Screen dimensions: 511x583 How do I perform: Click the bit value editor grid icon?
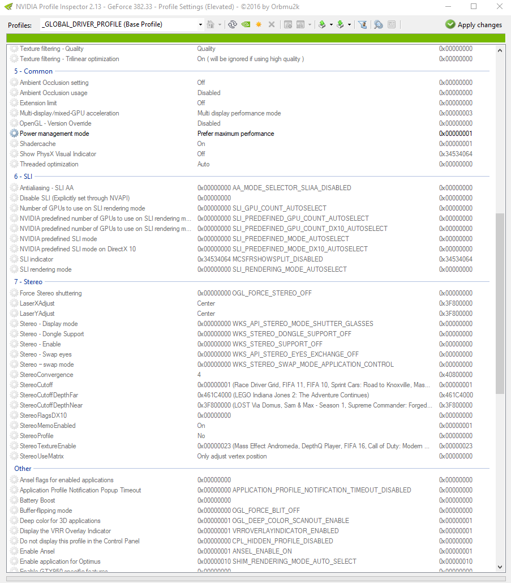click(392, 24)
